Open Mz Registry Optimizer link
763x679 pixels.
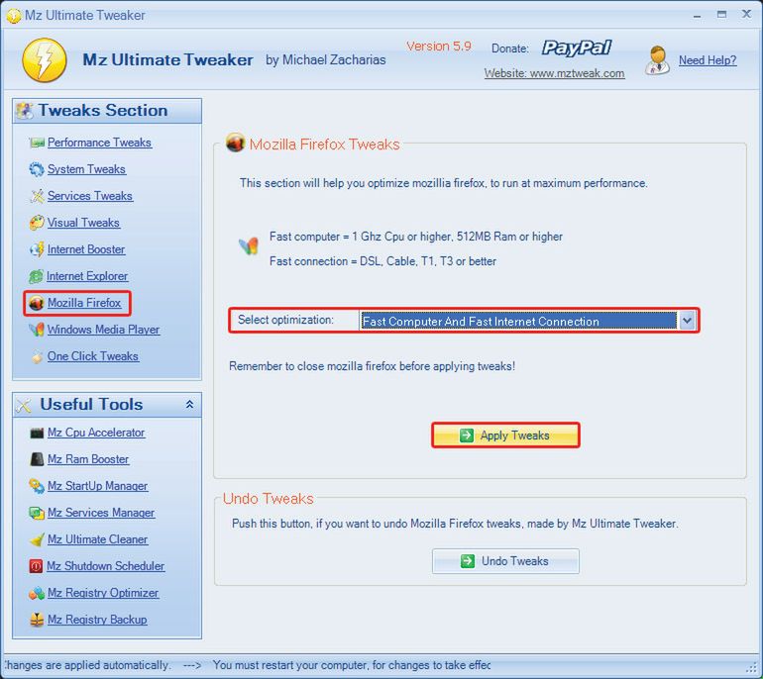pyautogui.click(x=103, y=593)
